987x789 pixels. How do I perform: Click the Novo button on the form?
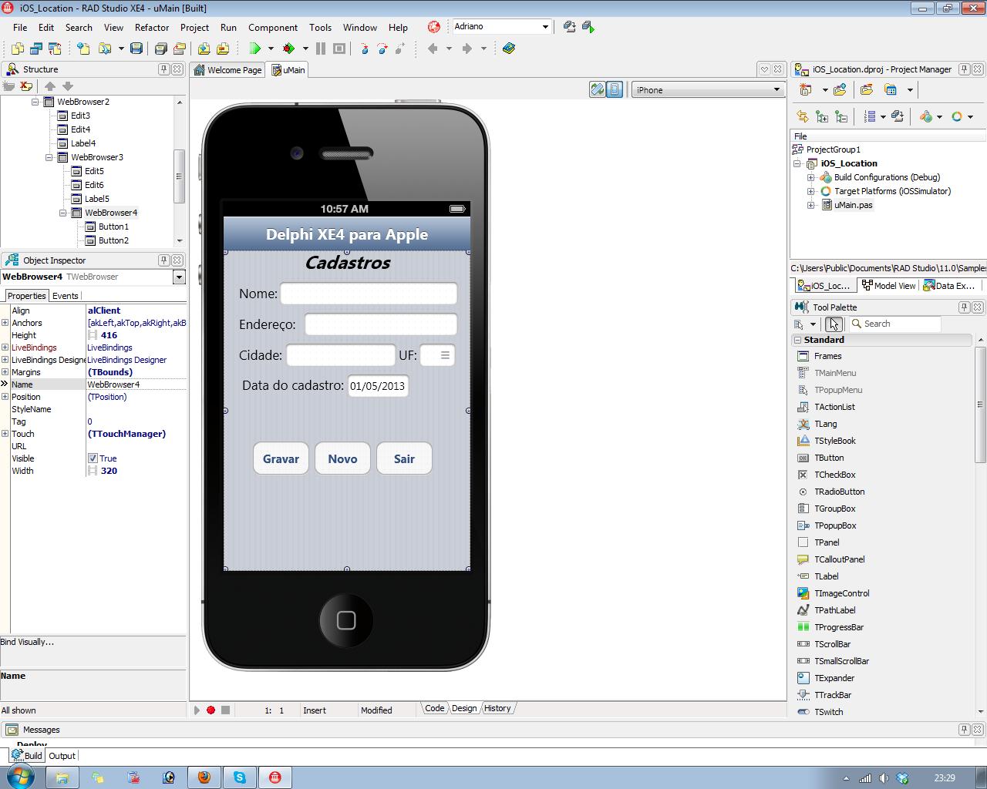click(342, 458)
